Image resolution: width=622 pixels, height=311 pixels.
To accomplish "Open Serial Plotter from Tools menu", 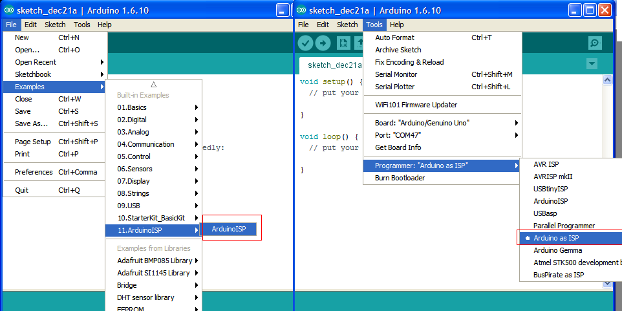I will tap(442, 87).
